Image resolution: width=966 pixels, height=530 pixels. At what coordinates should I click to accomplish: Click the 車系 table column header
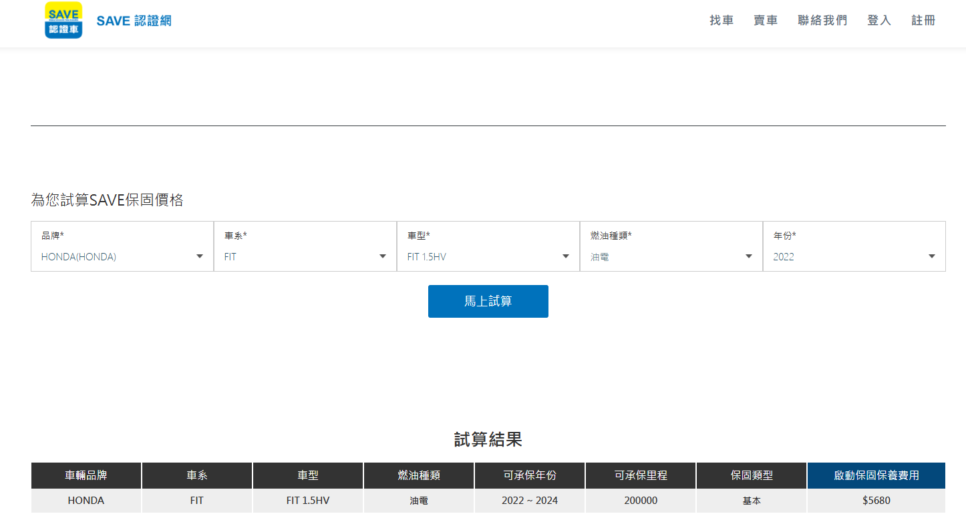pos(197,475)
